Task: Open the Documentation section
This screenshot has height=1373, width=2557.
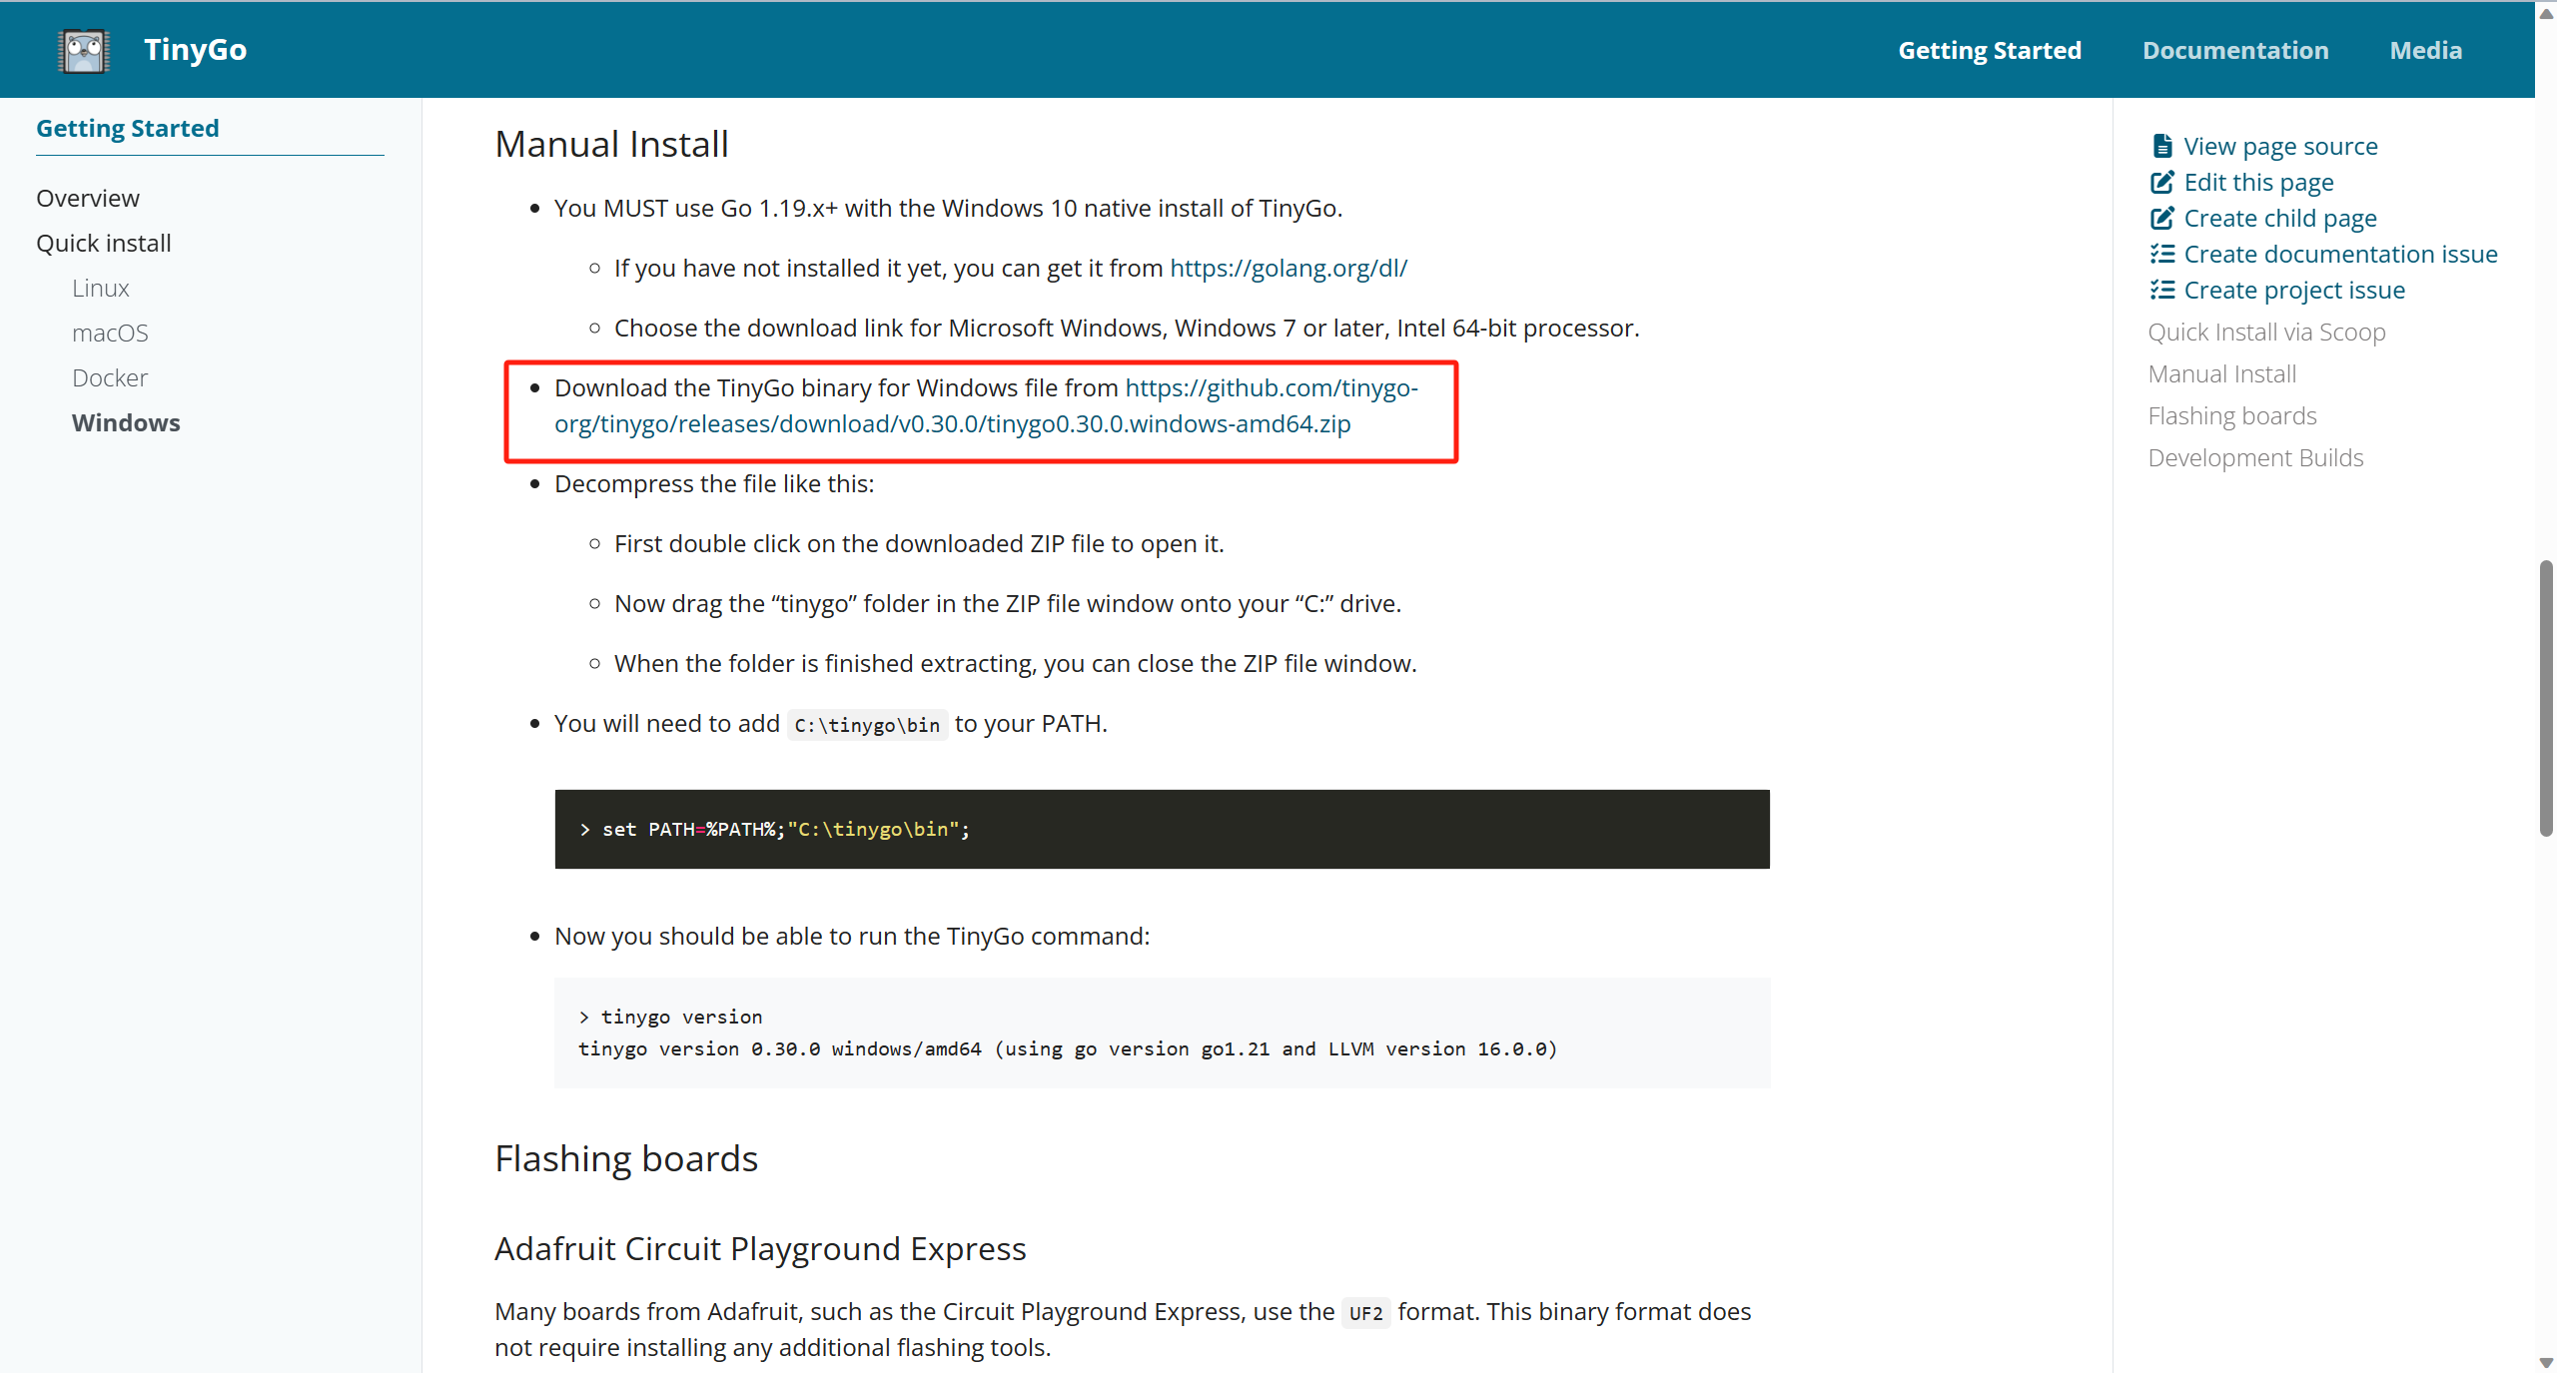Action: (x=2235, y=49)
